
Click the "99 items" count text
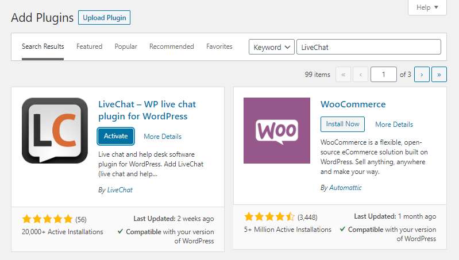pos(317,75)
